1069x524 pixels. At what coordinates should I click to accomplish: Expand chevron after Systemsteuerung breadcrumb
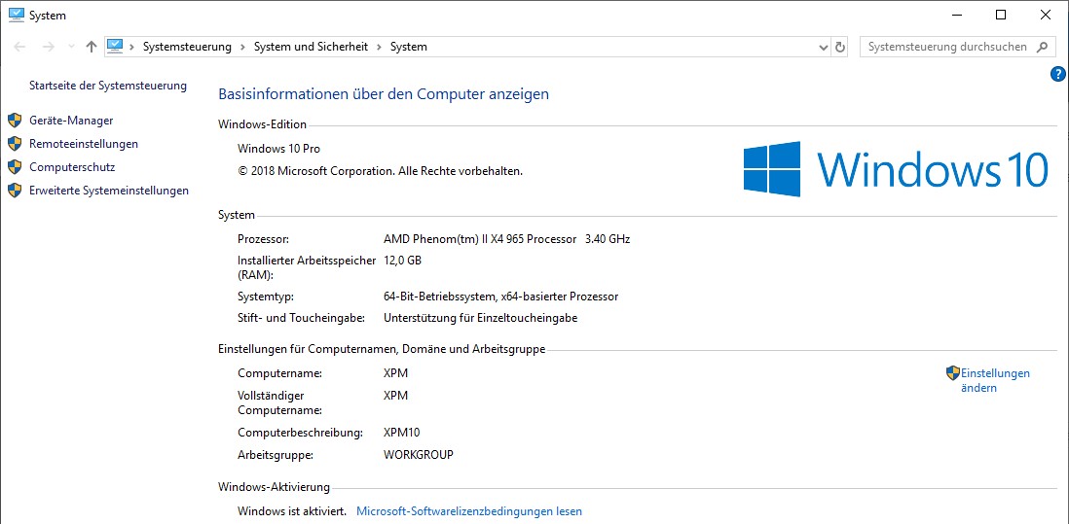[x=243, y=47]
